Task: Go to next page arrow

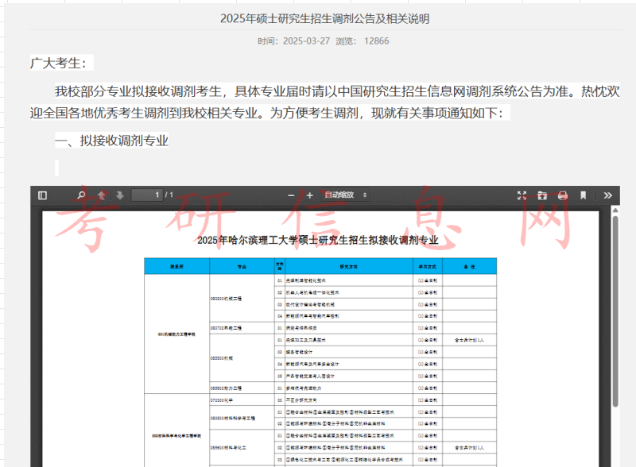Action: click(119, 195)
